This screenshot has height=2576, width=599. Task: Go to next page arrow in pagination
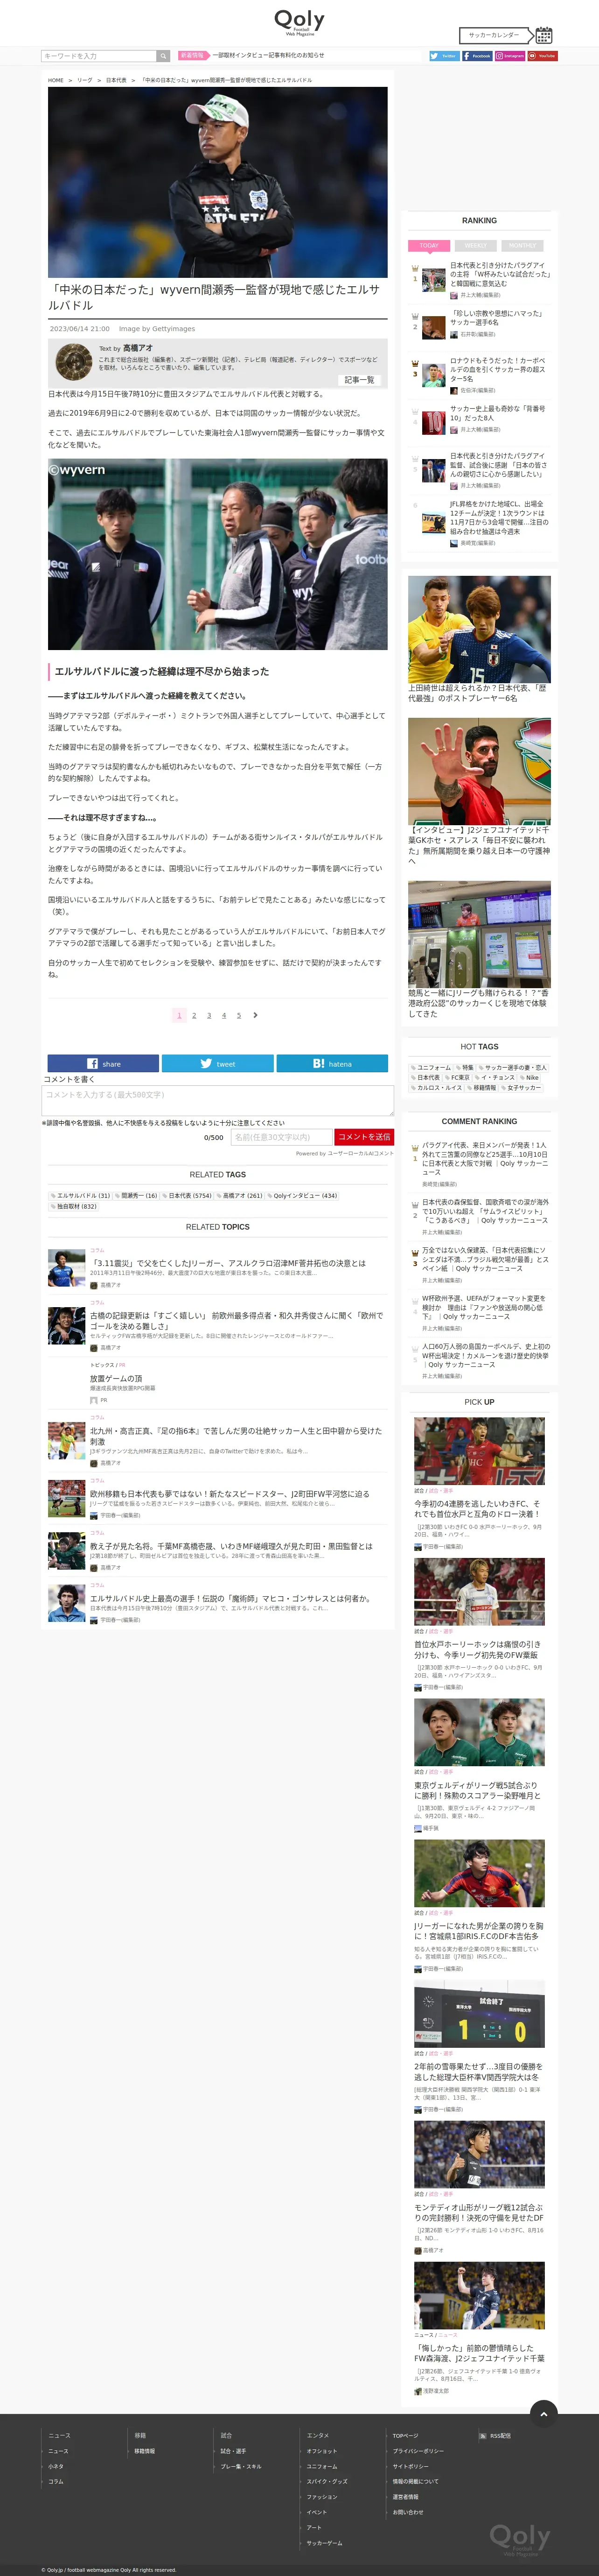(x=256, y=1015)
